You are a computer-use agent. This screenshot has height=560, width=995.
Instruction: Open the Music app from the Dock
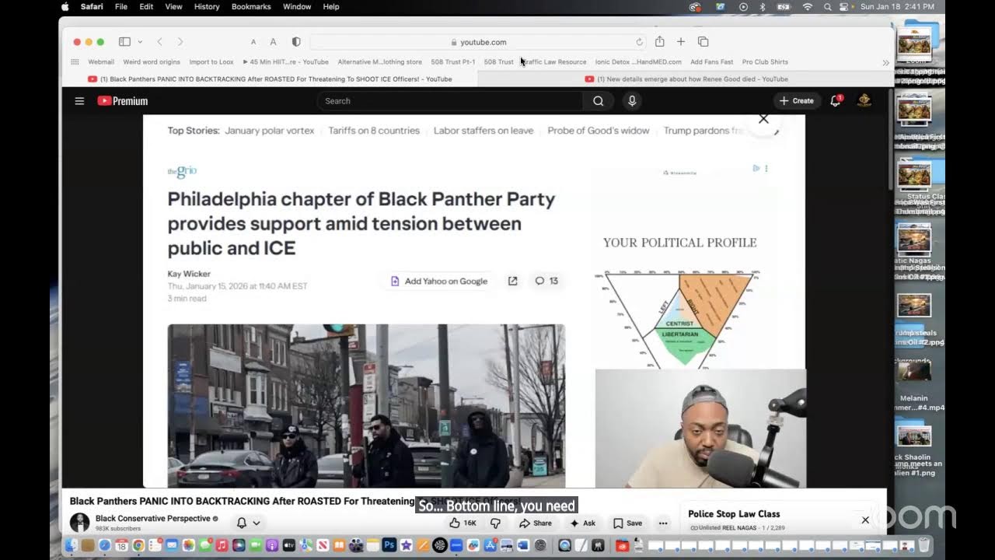point(222,545)
